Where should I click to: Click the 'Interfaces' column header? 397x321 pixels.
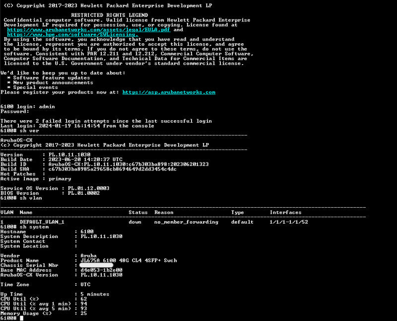tap(286, 213)
